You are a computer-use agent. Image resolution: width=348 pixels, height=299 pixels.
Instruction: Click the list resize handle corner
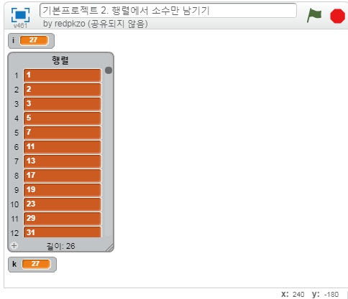click(x=110, y=248)
